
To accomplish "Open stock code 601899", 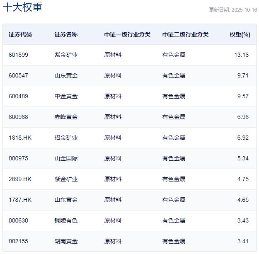I will tap(18, 55).
